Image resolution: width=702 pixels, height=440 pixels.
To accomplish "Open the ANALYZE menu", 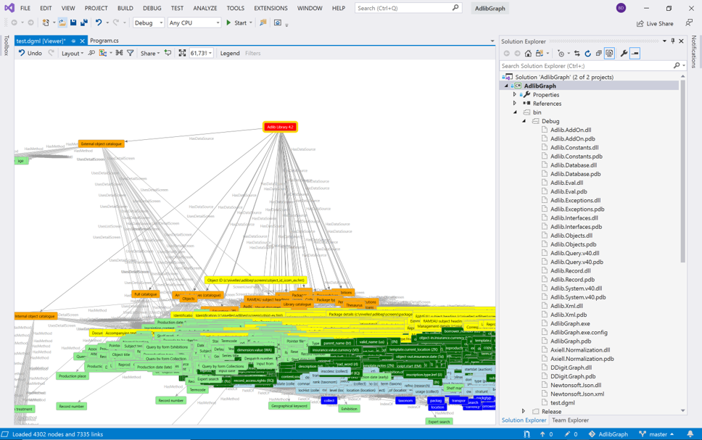I will 205,8.
